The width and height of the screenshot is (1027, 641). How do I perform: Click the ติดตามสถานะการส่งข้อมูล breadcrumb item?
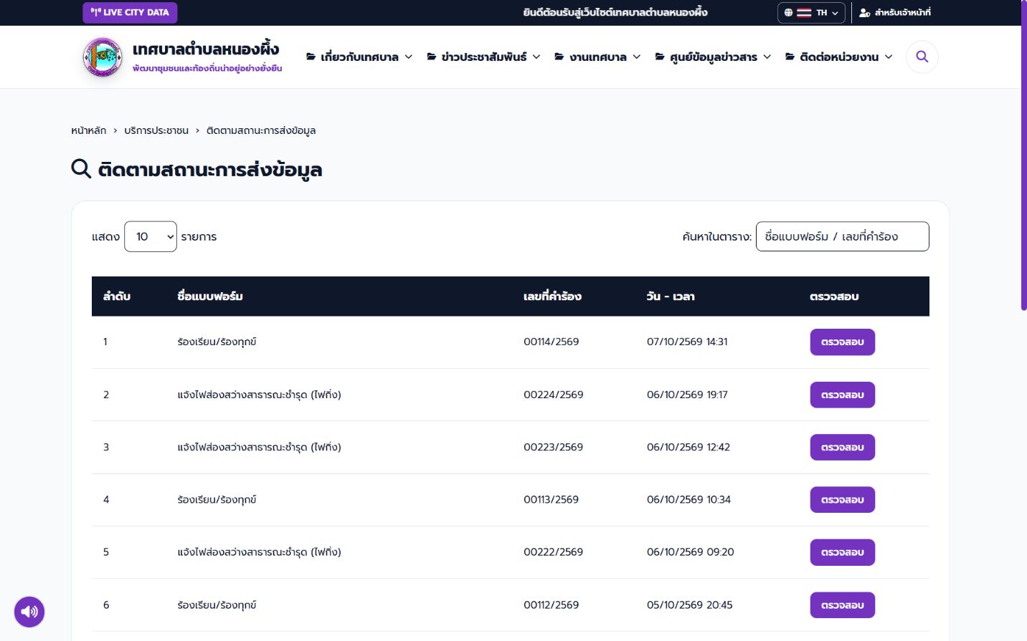click(x=261, y=130)
